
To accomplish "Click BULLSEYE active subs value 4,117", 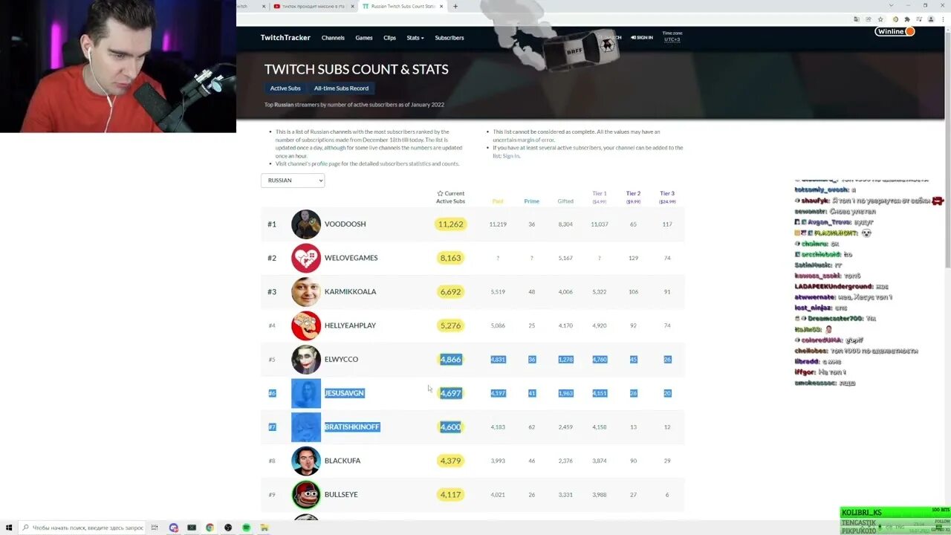I will click(450, 495).
